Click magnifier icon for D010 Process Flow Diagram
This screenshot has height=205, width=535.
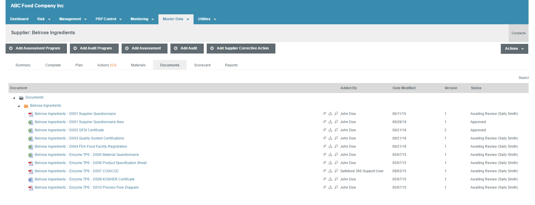tap(336, 187)
